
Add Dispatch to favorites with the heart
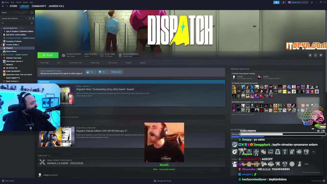click(321, 55)
